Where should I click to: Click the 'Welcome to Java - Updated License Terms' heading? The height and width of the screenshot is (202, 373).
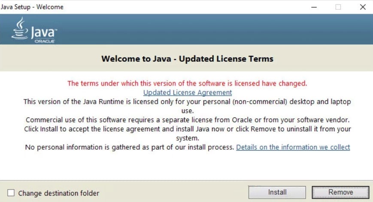[187, 58]
